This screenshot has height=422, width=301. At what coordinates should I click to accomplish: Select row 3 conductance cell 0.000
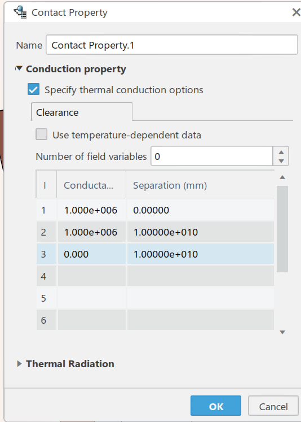[x=91, y=254]
